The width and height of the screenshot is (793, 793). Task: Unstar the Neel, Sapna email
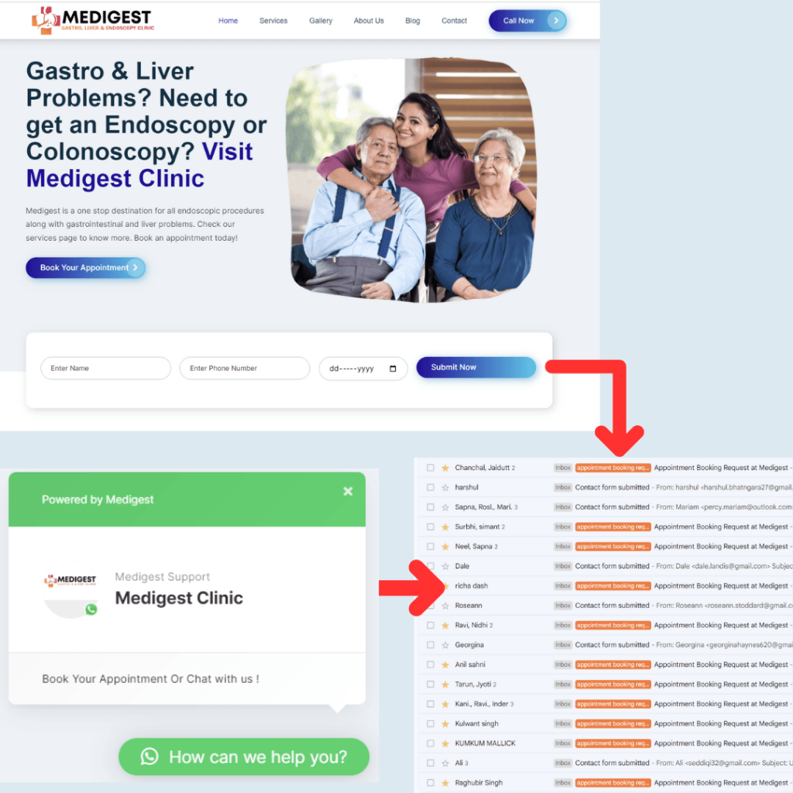tap(445, 547)
